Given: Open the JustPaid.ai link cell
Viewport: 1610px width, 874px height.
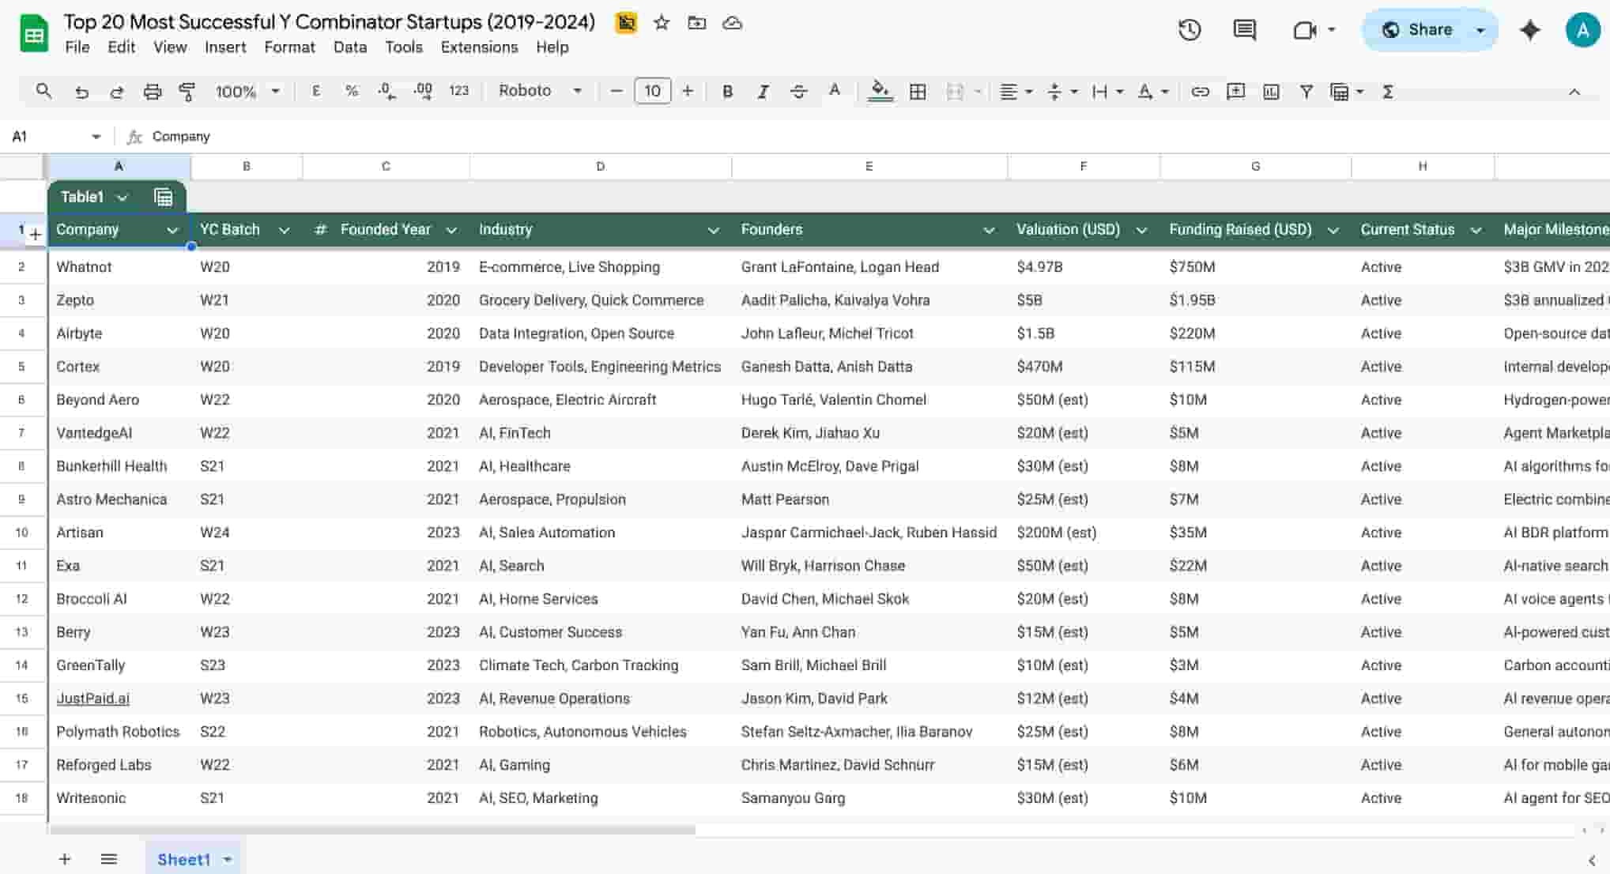Looking at the screenshot, I should point(92,699).
